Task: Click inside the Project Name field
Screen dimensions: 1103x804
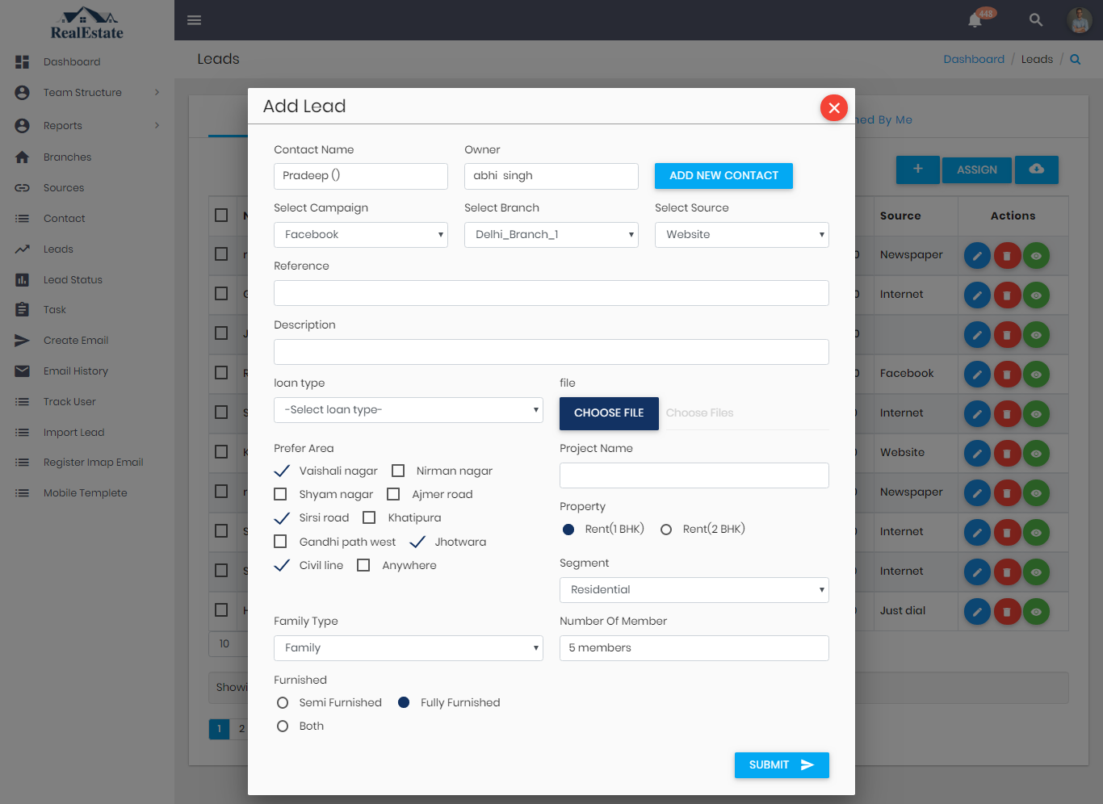Action: [694, 475]
